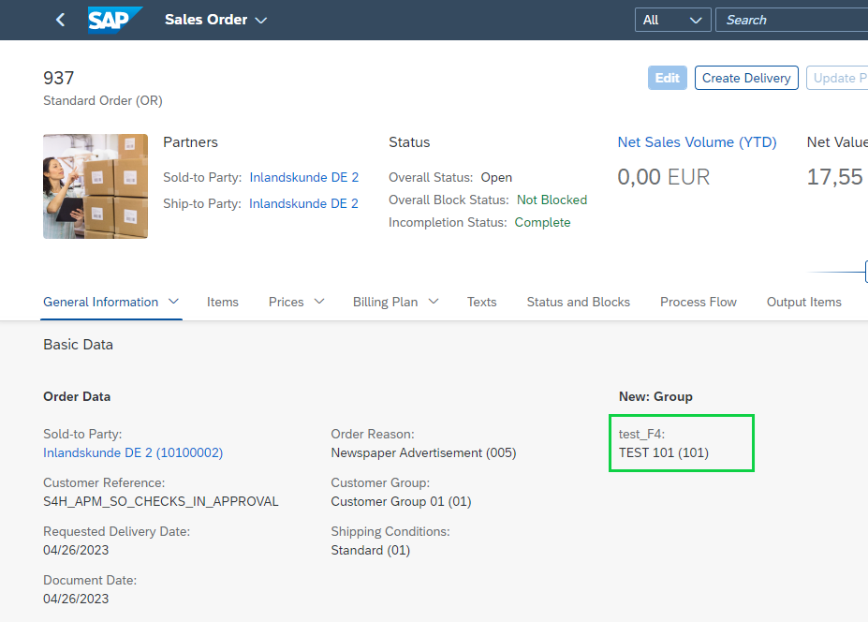Switch to the Process Flow tab
The width and height of the screenshot is (868, 622).
pos(699,302)
